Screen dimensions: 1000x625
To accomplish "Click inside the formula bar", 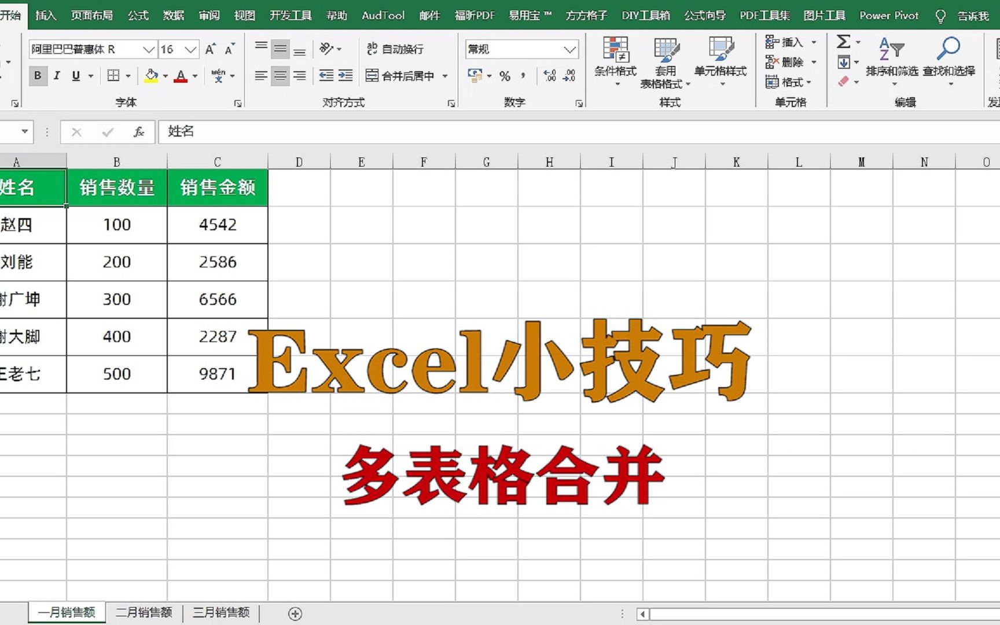I will click(289, 132).
